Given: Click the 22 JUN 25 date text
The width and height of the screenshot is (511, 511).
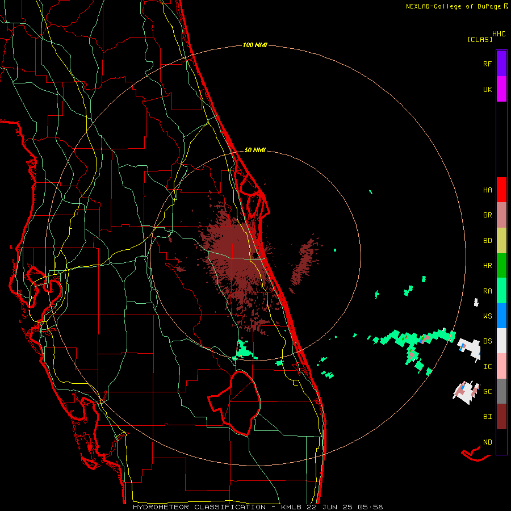Looking at the screenshot, I should coord(330,507).
